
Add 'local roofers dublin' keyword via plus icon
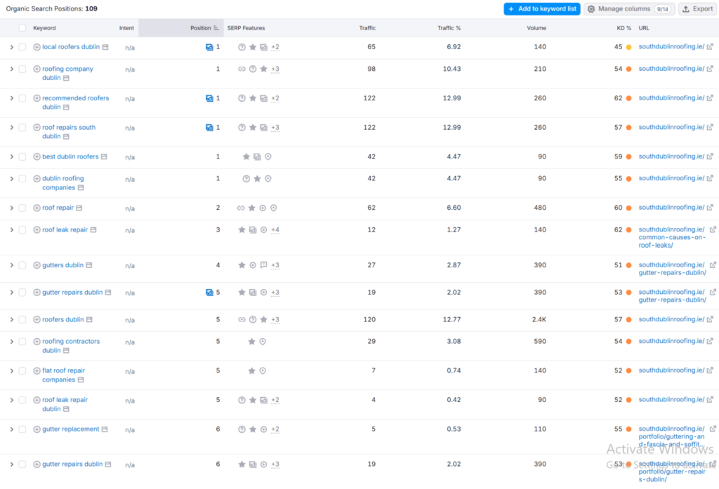[x=37, y=47]
